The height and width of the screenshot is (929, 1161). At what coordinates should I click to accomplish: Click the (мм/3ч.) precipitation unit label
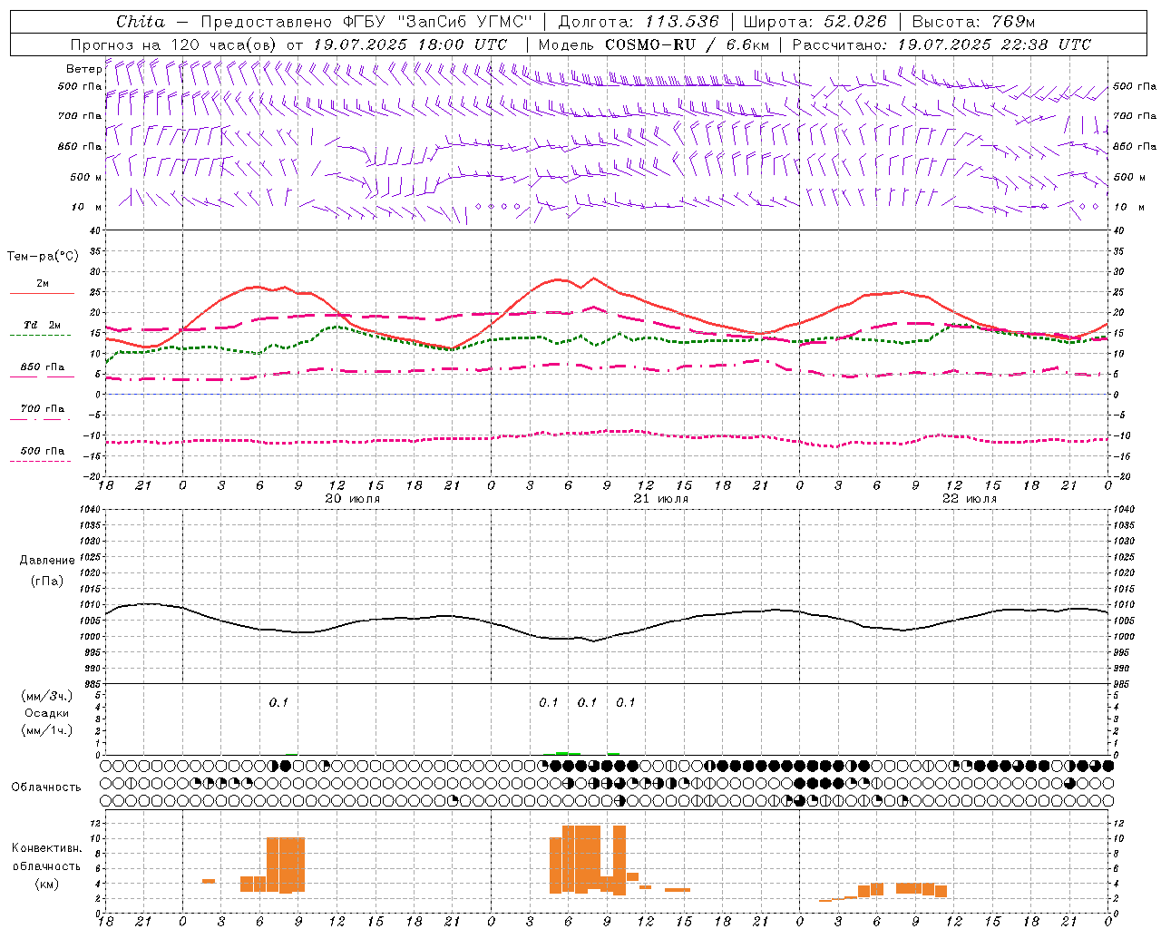[x=47, y=696]
